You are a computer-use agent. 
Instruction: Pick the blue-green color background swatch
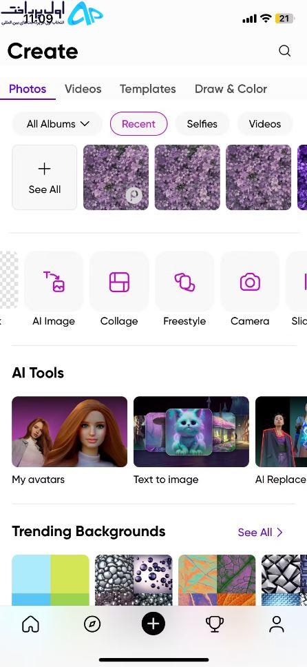[51, 579]
